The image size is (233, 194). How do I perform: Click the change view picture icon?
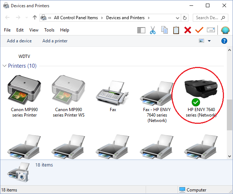point(201,41)
